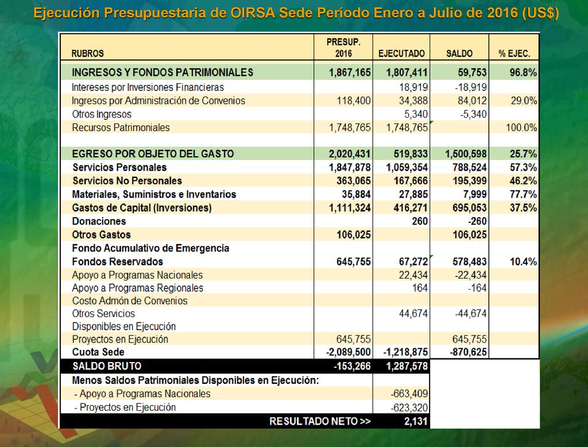588x447 pixels.
Task: Click the 'SALDO BRUTO' row label
Action: point(107,366)
